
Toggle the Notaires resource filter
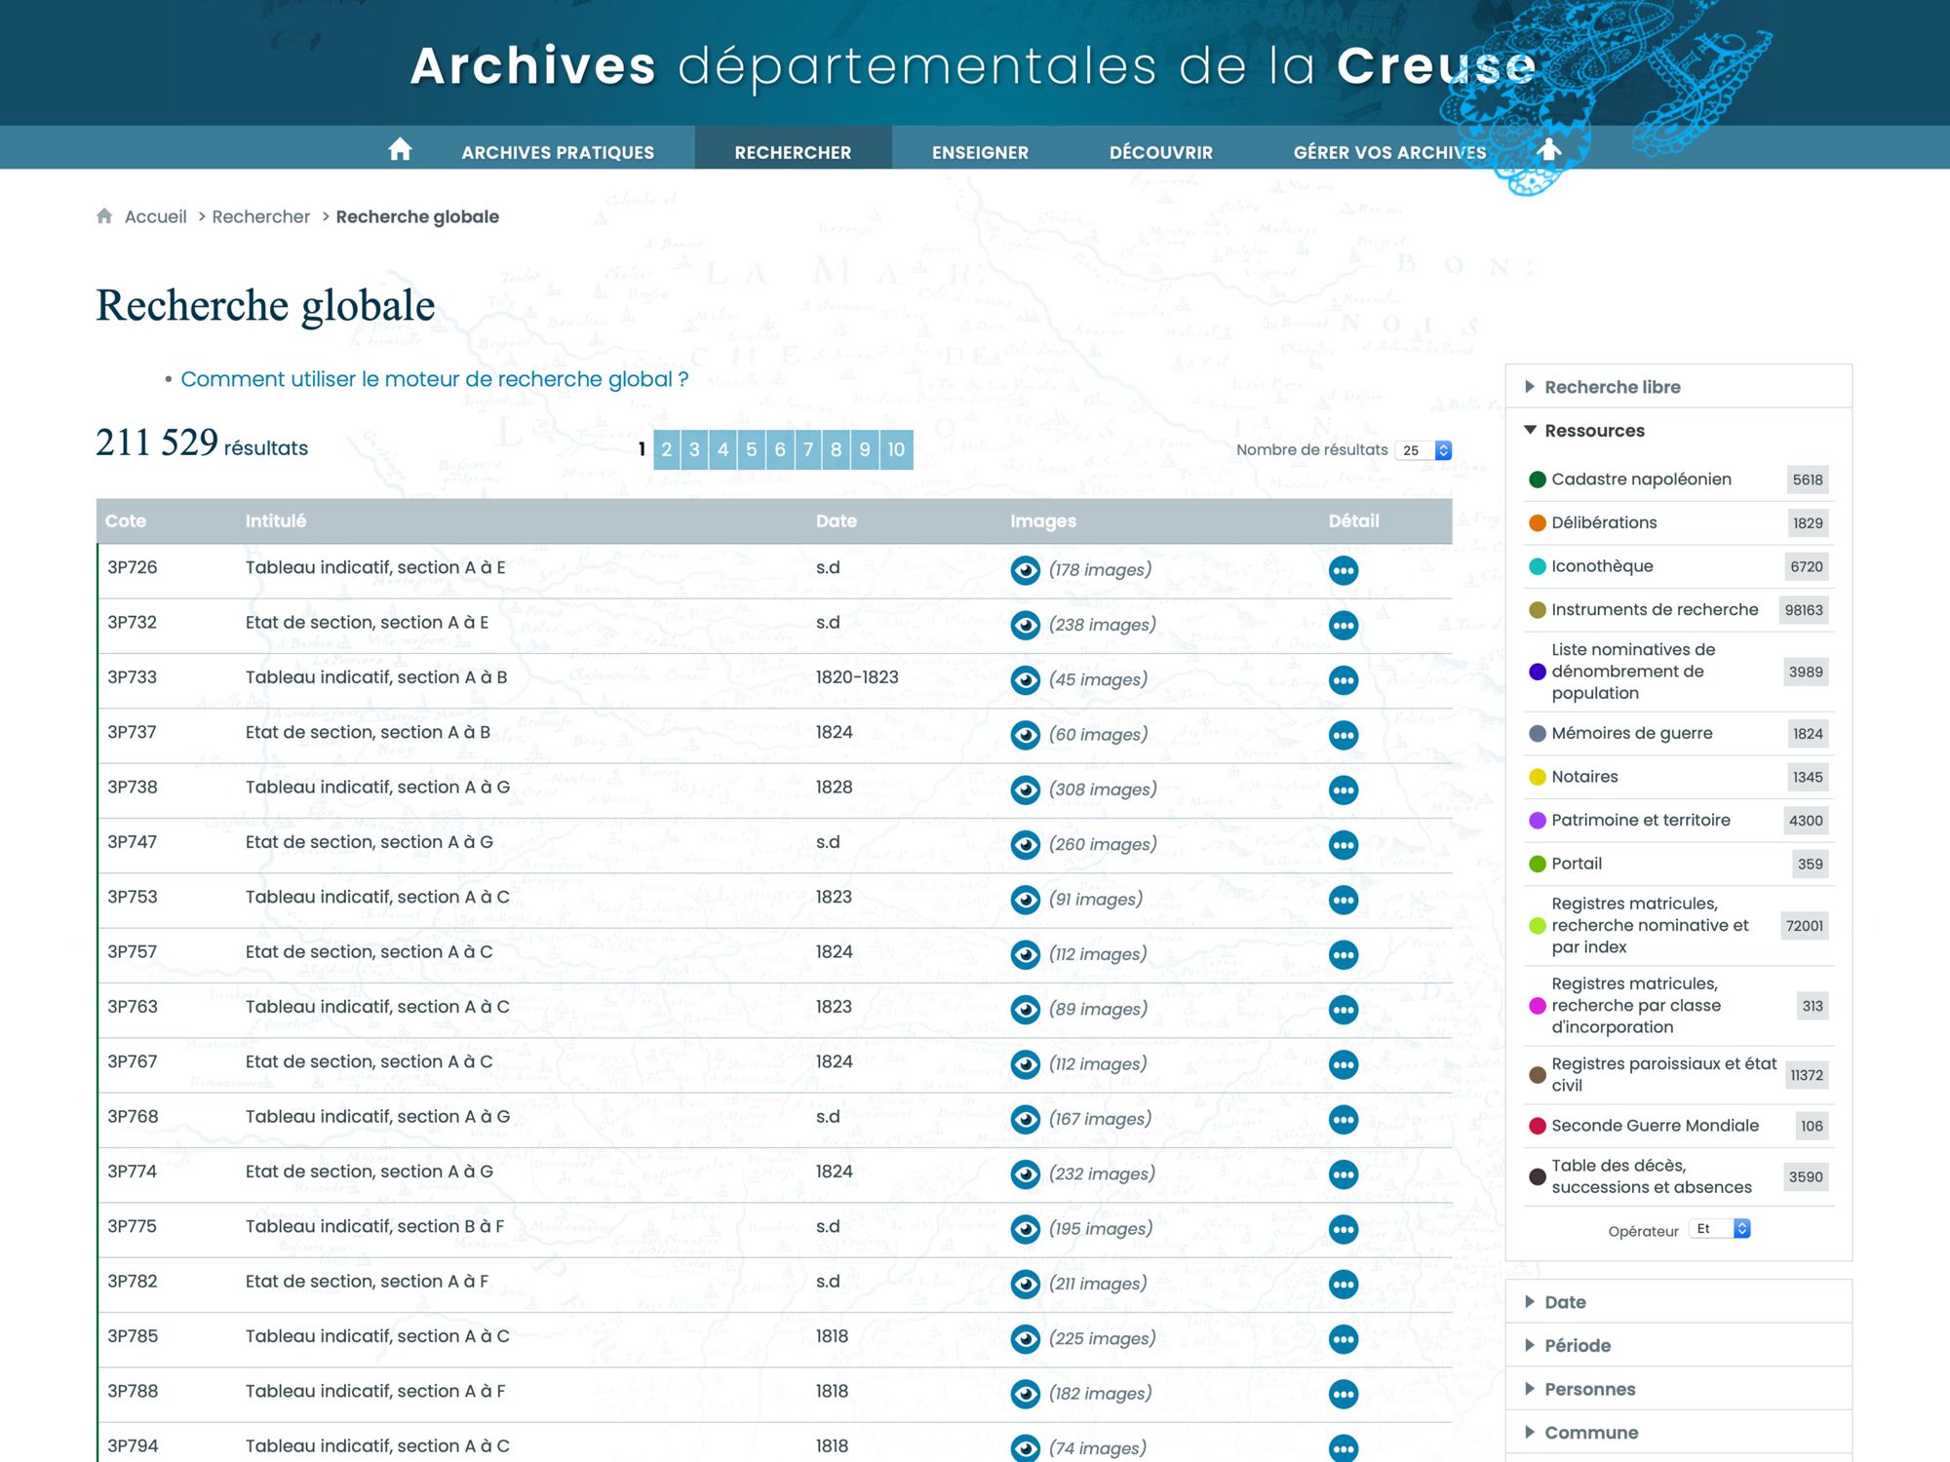click(1584, 777)
